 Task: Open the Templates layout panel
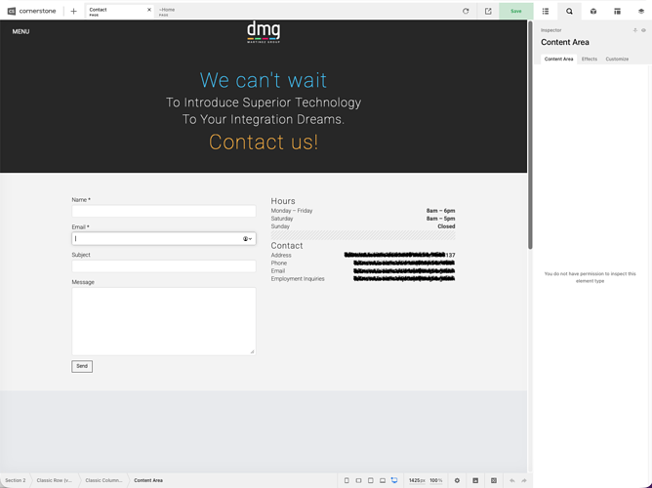[x=617, y=11]
